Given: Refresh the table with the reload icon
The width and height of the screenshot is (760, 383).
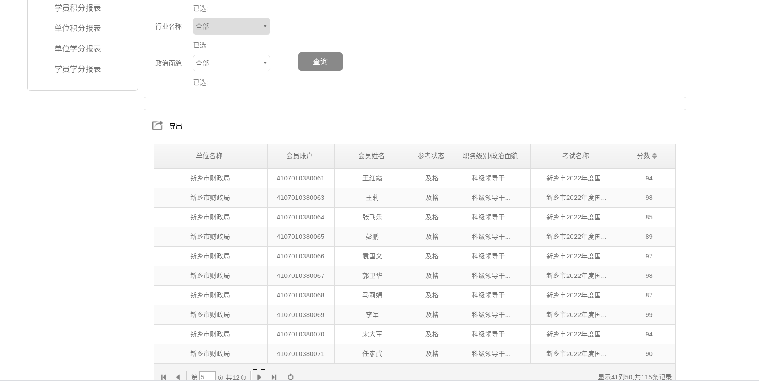Looking at the screenshot, I should click(x=291, y=377).
